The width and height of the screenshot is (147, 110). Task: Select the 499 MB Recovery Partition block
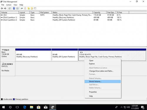click(x=33, y=56)
